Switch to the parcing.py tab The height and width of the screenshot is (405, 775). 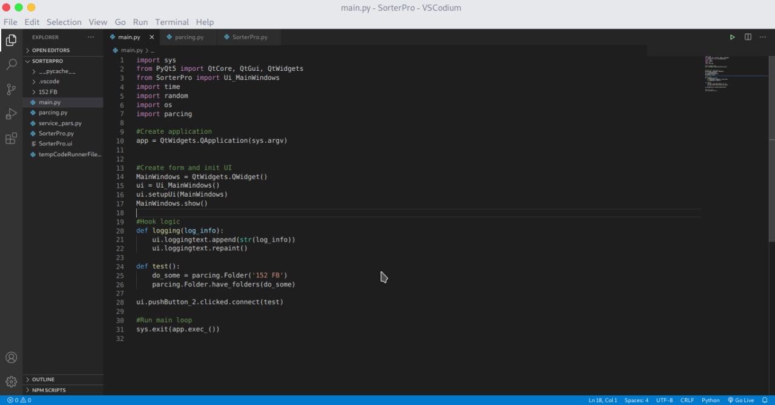(189, 38)
